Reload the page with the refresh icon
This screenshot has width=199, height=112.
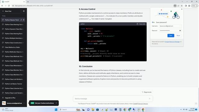9,6
